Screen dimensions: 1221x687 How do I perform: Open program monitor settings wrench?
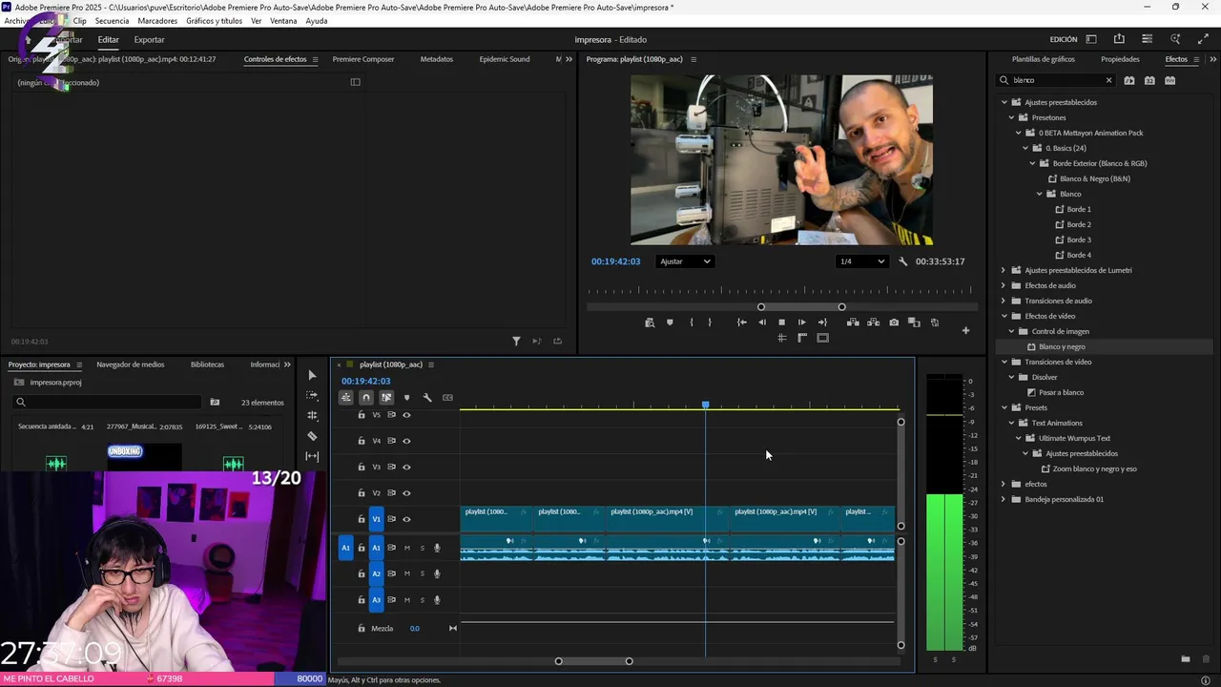[902, 261]
